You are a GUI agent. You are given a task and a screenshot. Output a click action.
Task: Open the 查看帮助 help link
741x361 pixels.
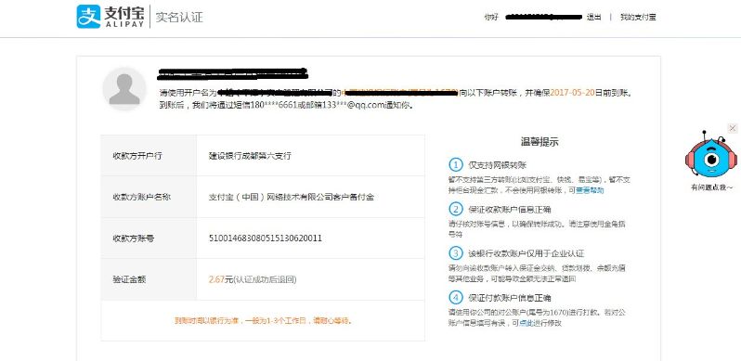pos(590,190)
